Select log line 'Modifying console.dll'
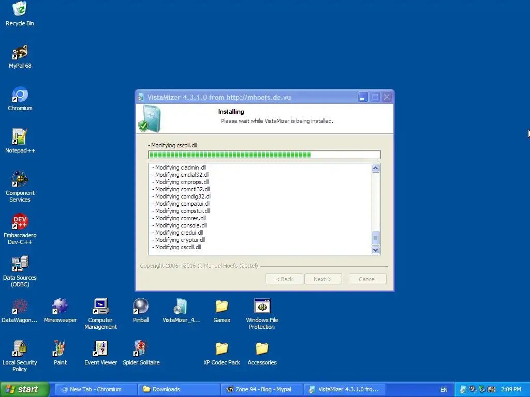This screenshot has height=397, width=530. click(180, 225)
